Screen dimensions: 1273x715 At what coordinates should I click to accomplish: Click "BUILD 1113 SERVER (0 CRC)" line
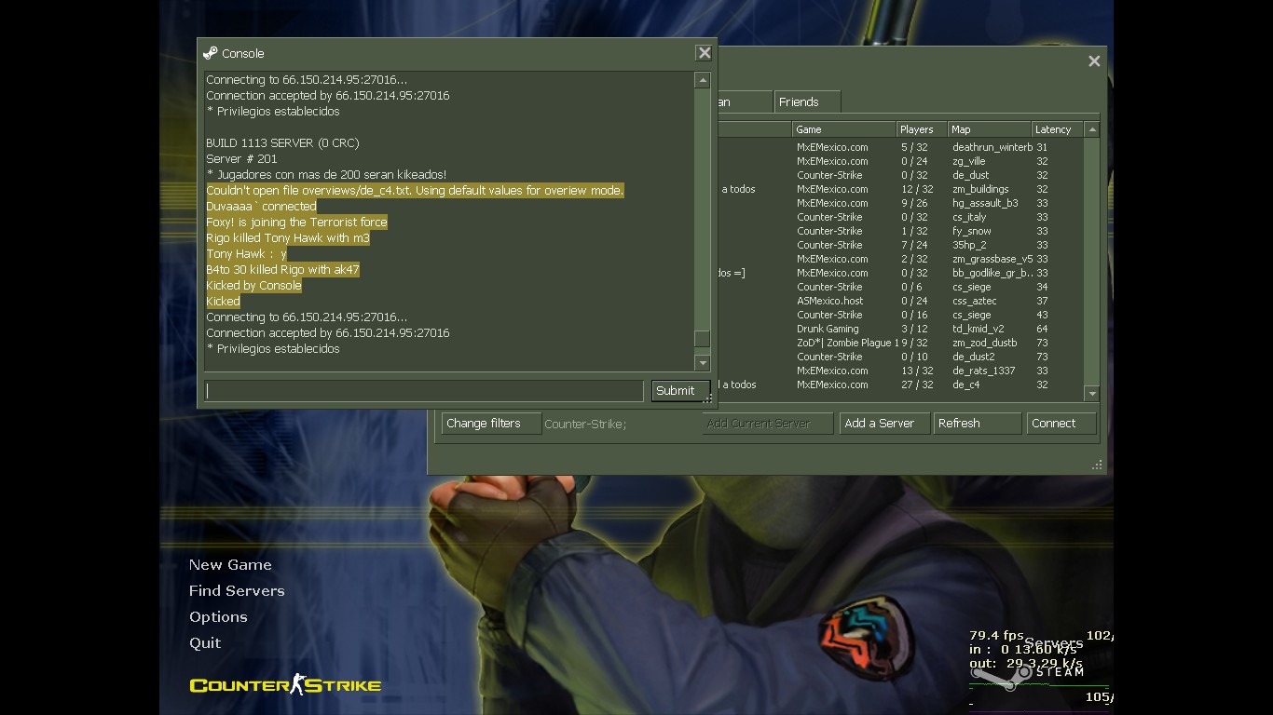pos(282,143)
